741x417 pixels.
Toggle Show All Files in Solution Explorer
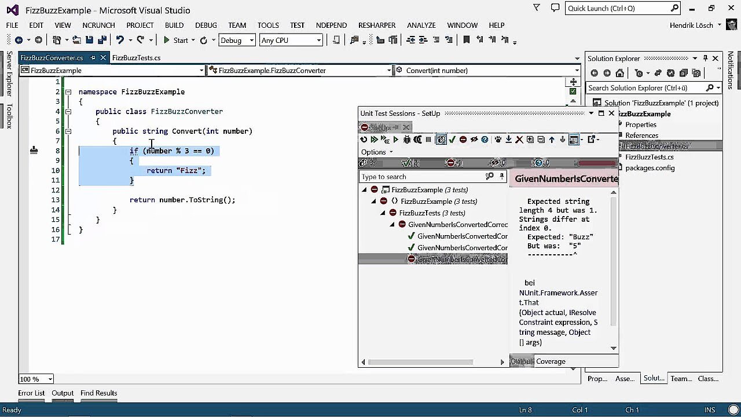point(696,73)
